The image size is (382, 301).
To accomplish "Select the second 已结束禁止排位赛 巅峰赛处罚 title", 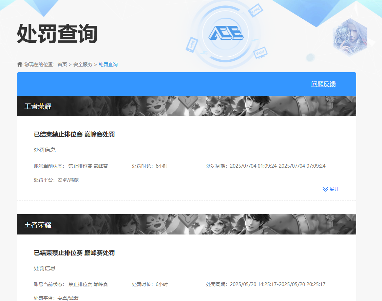I will pos(74,253).
